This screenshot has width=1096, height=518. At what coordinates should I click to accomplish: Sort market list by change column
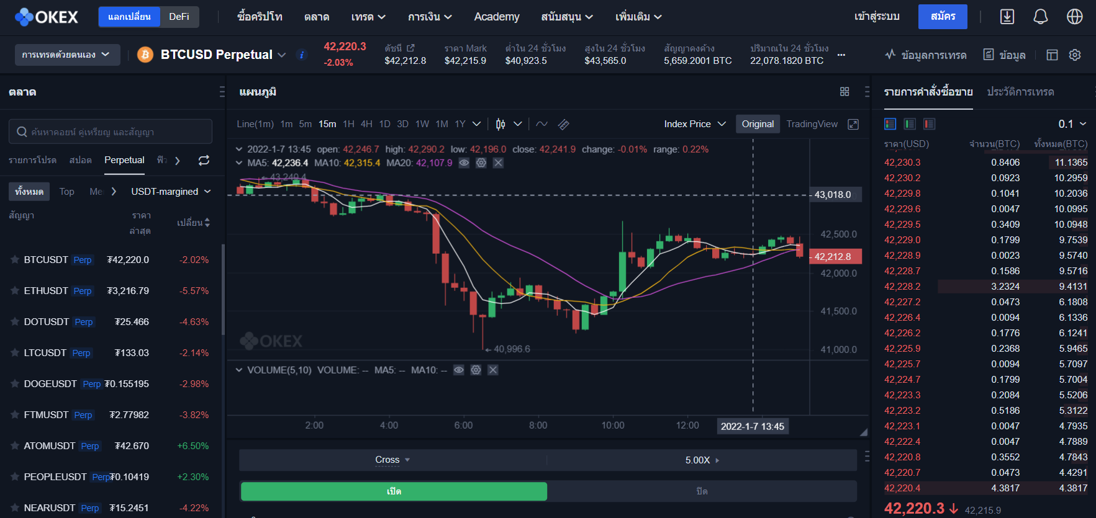coord(194,223)
